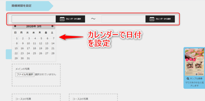Viewport: 205px width, 101px height.
Task: Click magnifier icon by サンプル画像
Action: (188, 79)
